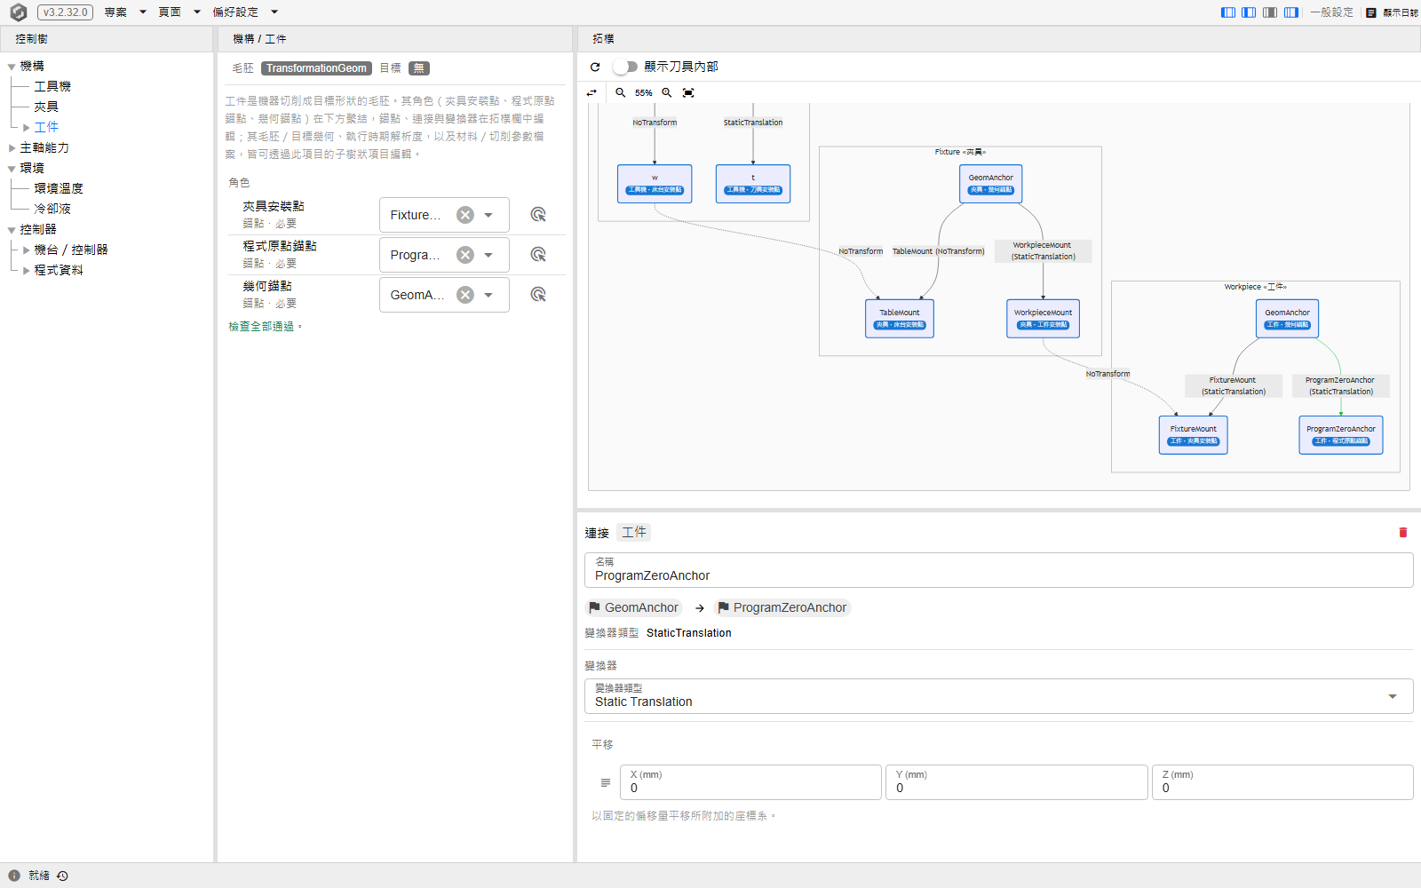Select 工具機 in the control tree
Image resolution: width=1421 pixels, height=888 pixels.
coord(52,87)
